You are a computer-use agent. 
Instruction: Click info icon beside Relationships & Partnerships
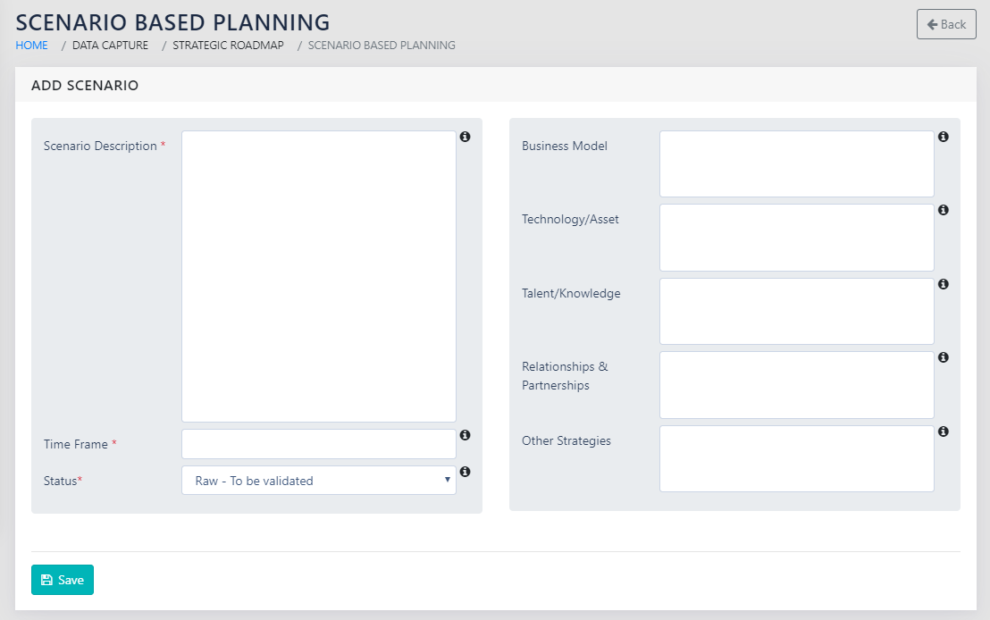click(x=944, y=357)
